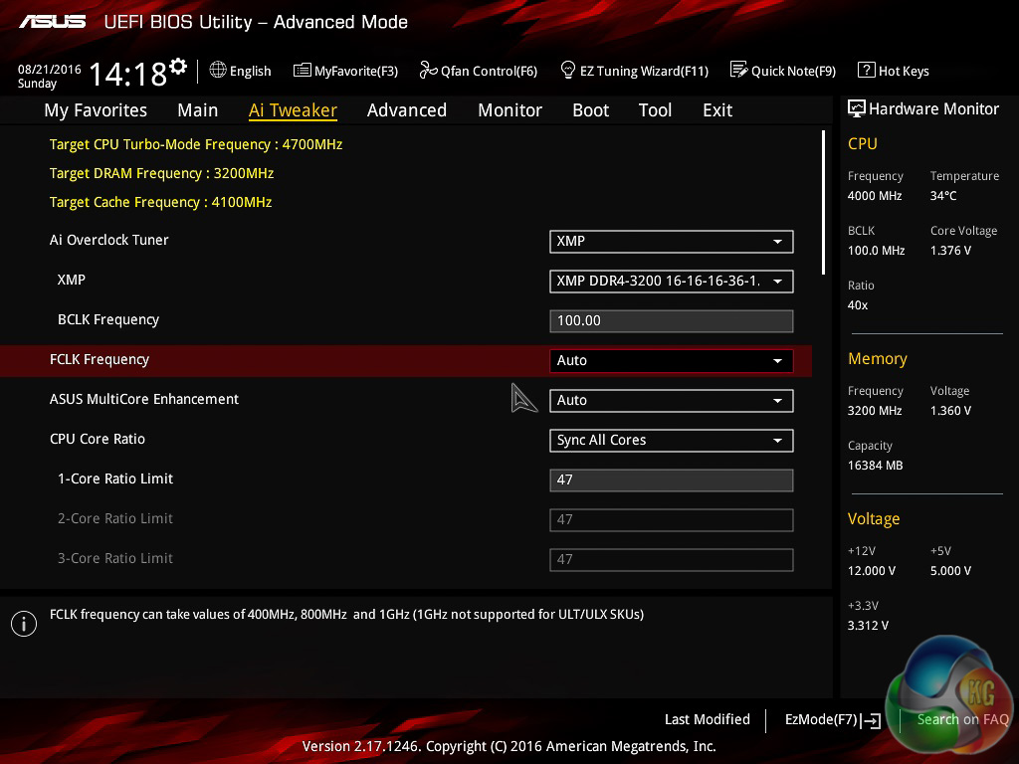Screen dimensions: 1019x764
Task: Click the +3.3V value 3.312 V
Action: tap(868, 625)
